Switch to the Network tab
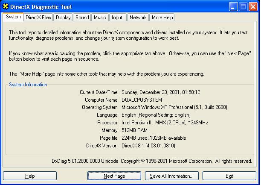 click(x=138, y=18)
